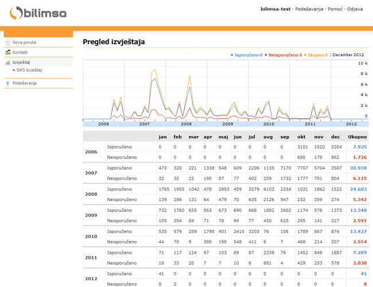
Task: Click 2012 on chart timeline
Action: pyautogui.click(x=351, y=124)
